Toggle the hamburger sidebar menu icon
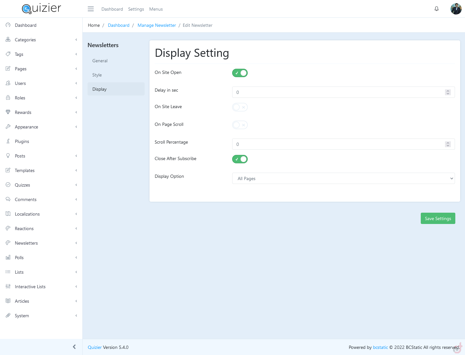The width and height of the screenshot is (465, 355). [91, 9]
